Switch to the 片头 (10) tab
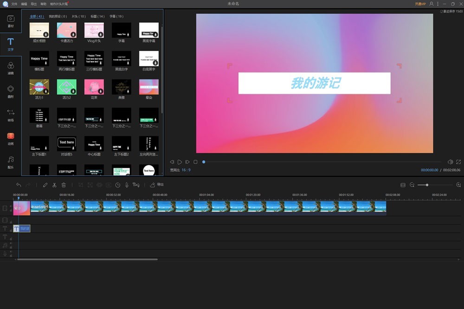The image size is (464, 309). click(x=78, y=16)
